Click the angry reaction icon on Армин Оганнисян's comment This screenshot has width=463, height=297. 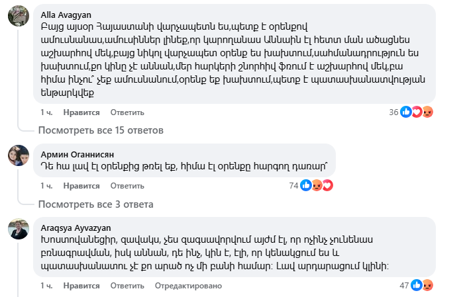click(x=317, y=186)
